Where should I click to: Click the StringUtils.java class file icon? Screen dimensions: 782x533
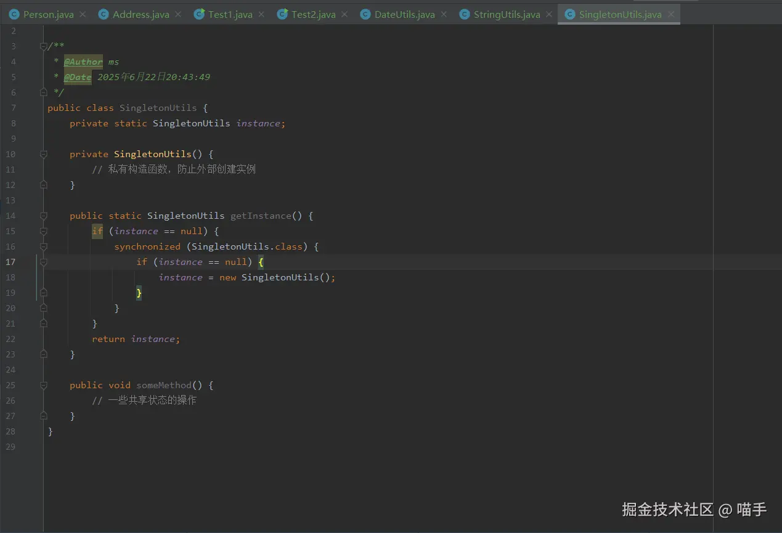coord(465,14)
